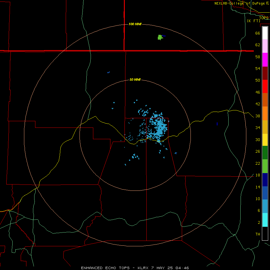Click the 'KLRX' radar site identifier
The width and height of the screenshot is (270, 270).
143,268
